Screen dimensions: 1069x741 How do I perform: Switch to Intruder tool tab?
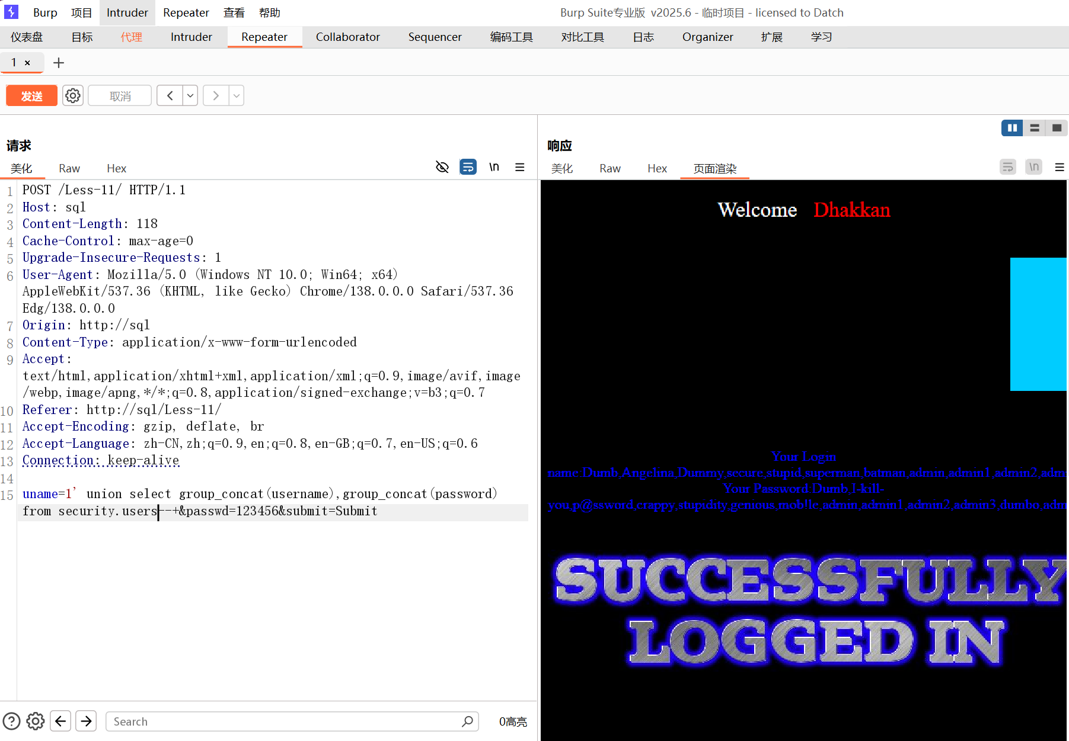(191, 37)
